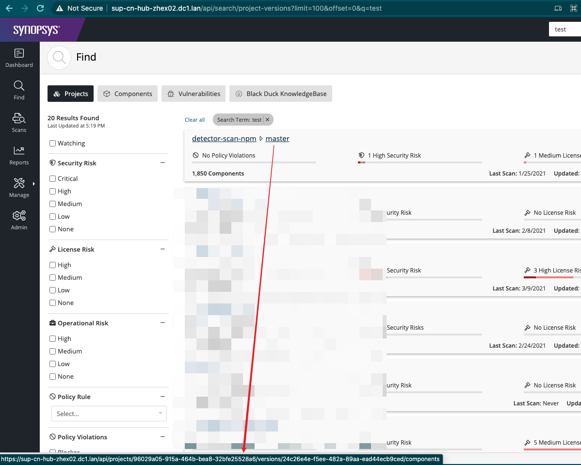The height and width of the screenshot is (465, 581).
Task: Check Low under Operational Risk
Action: tap(52, 364)
